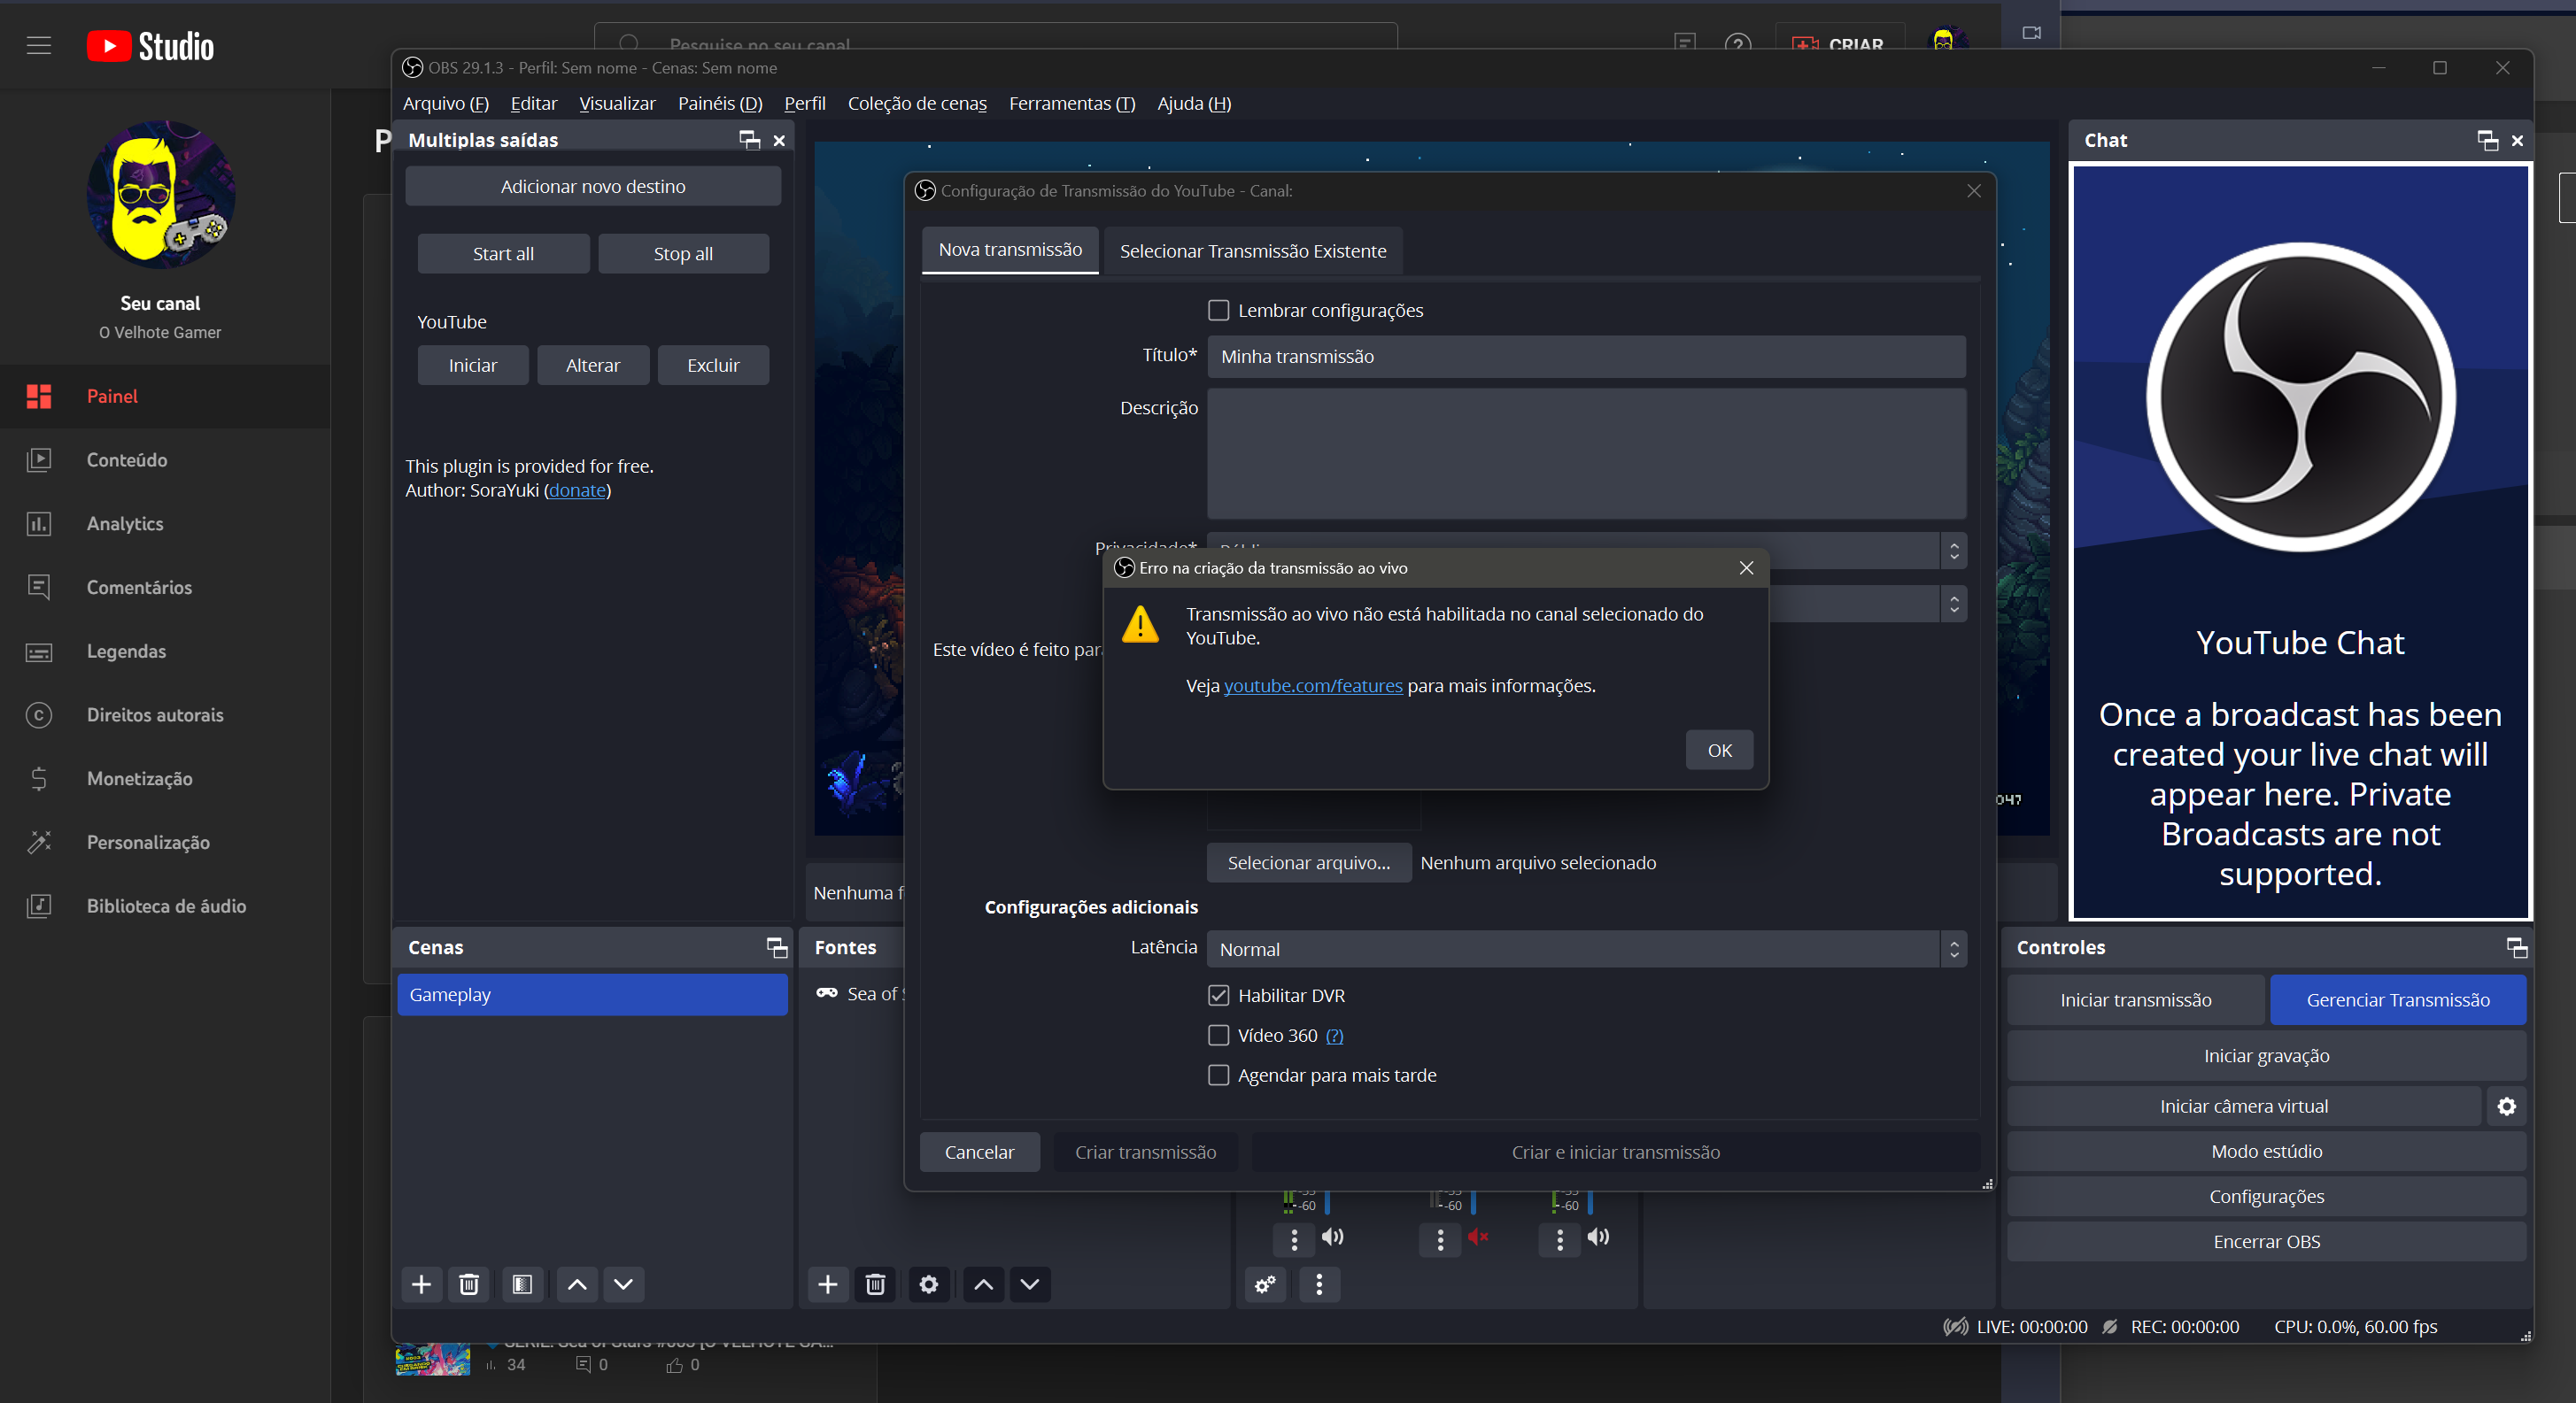Click the donate link
The height and width of the screenshot is (1403, 2576).
click(x=577, y=490)
